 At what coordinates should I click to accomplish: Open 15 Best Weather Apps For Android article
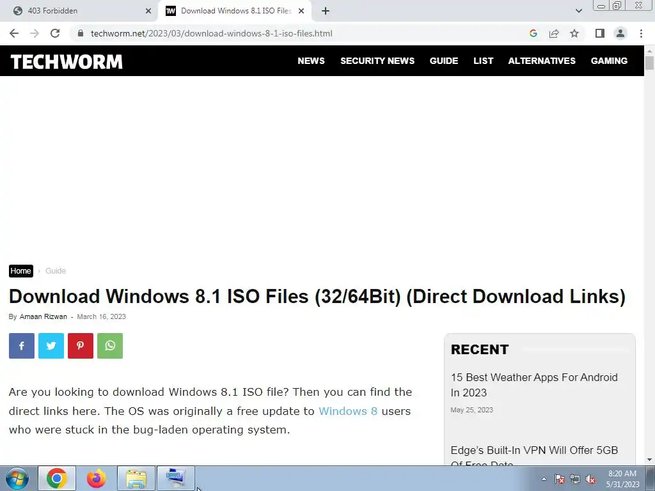534,385
